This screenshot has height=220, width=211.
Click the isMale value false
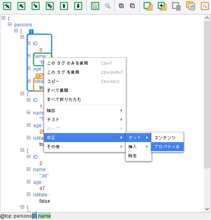(x=45, y=201)
